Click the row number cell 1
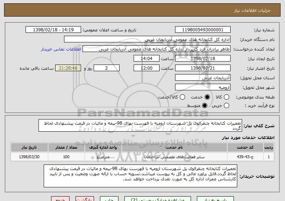285x201 pixels. [x=269, y=157]
